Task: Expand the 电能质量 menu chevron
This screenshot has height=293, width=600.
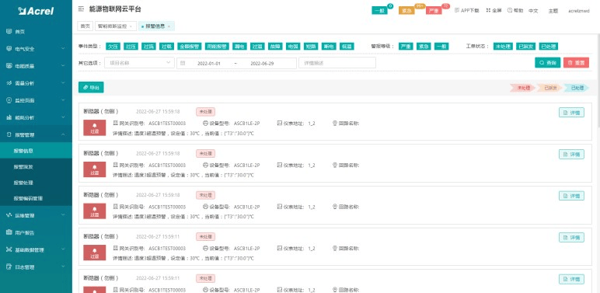Action: (x=63, y=66)
